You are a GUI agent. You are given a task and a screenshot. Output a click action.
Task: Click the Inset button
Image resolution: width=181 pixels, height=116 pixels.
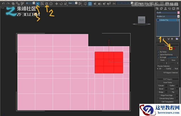(172, 89)
